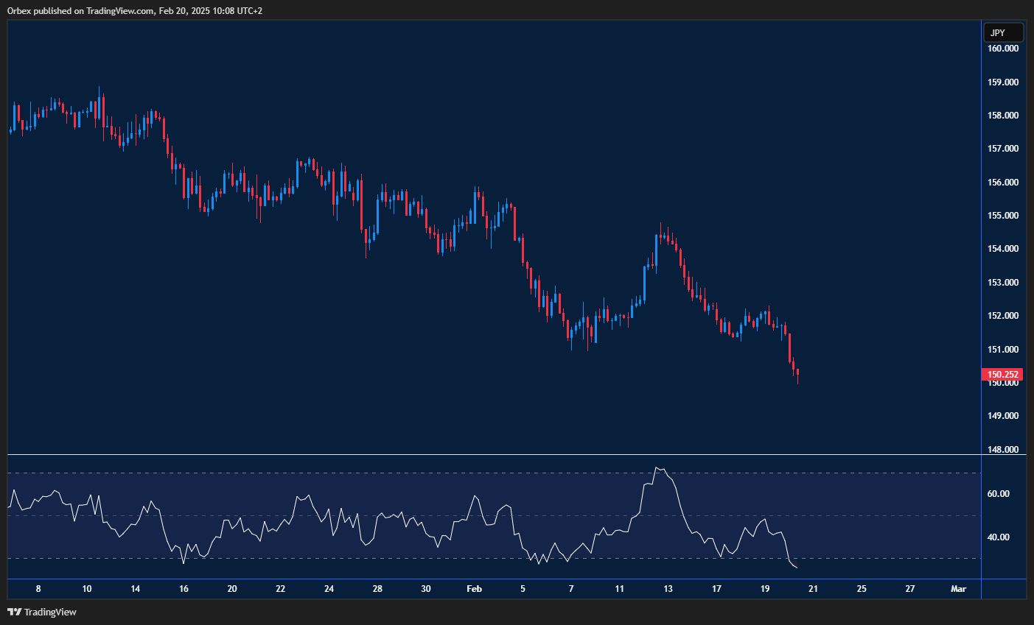Click the Mar label on the time axis
This screenshot has height=625, width=1034.
point(959,589)
